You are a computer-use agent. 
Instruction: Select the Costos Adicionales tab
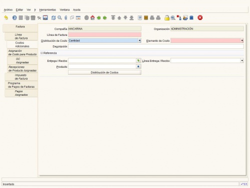22,44
